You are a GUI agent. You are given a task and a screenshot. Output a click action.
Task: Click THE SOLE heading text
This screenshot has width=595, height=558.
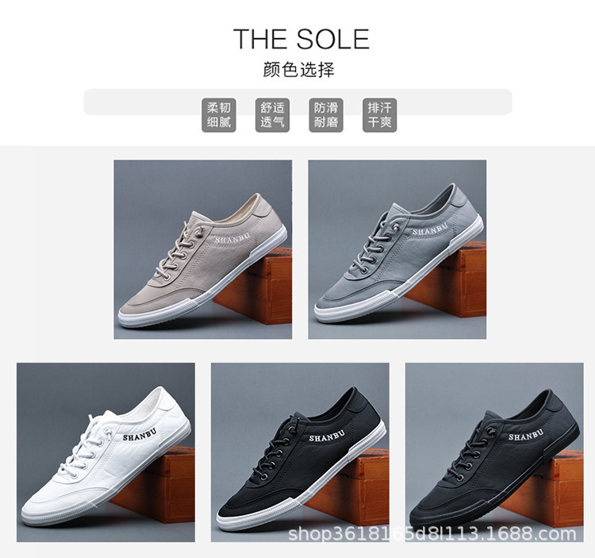(301, 39)
